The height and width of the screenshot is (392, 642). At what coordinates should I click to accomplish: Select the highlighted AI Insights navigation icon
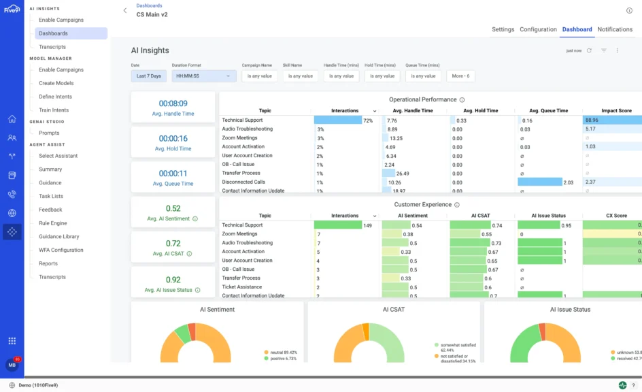click(12, 233)
